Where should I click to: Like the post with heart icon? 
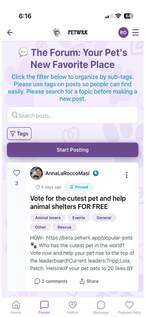click(x=16, y=173)
